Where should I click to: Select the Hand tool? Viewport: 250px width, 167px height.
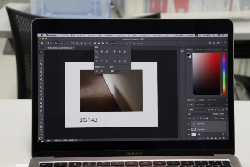[41, 126]
